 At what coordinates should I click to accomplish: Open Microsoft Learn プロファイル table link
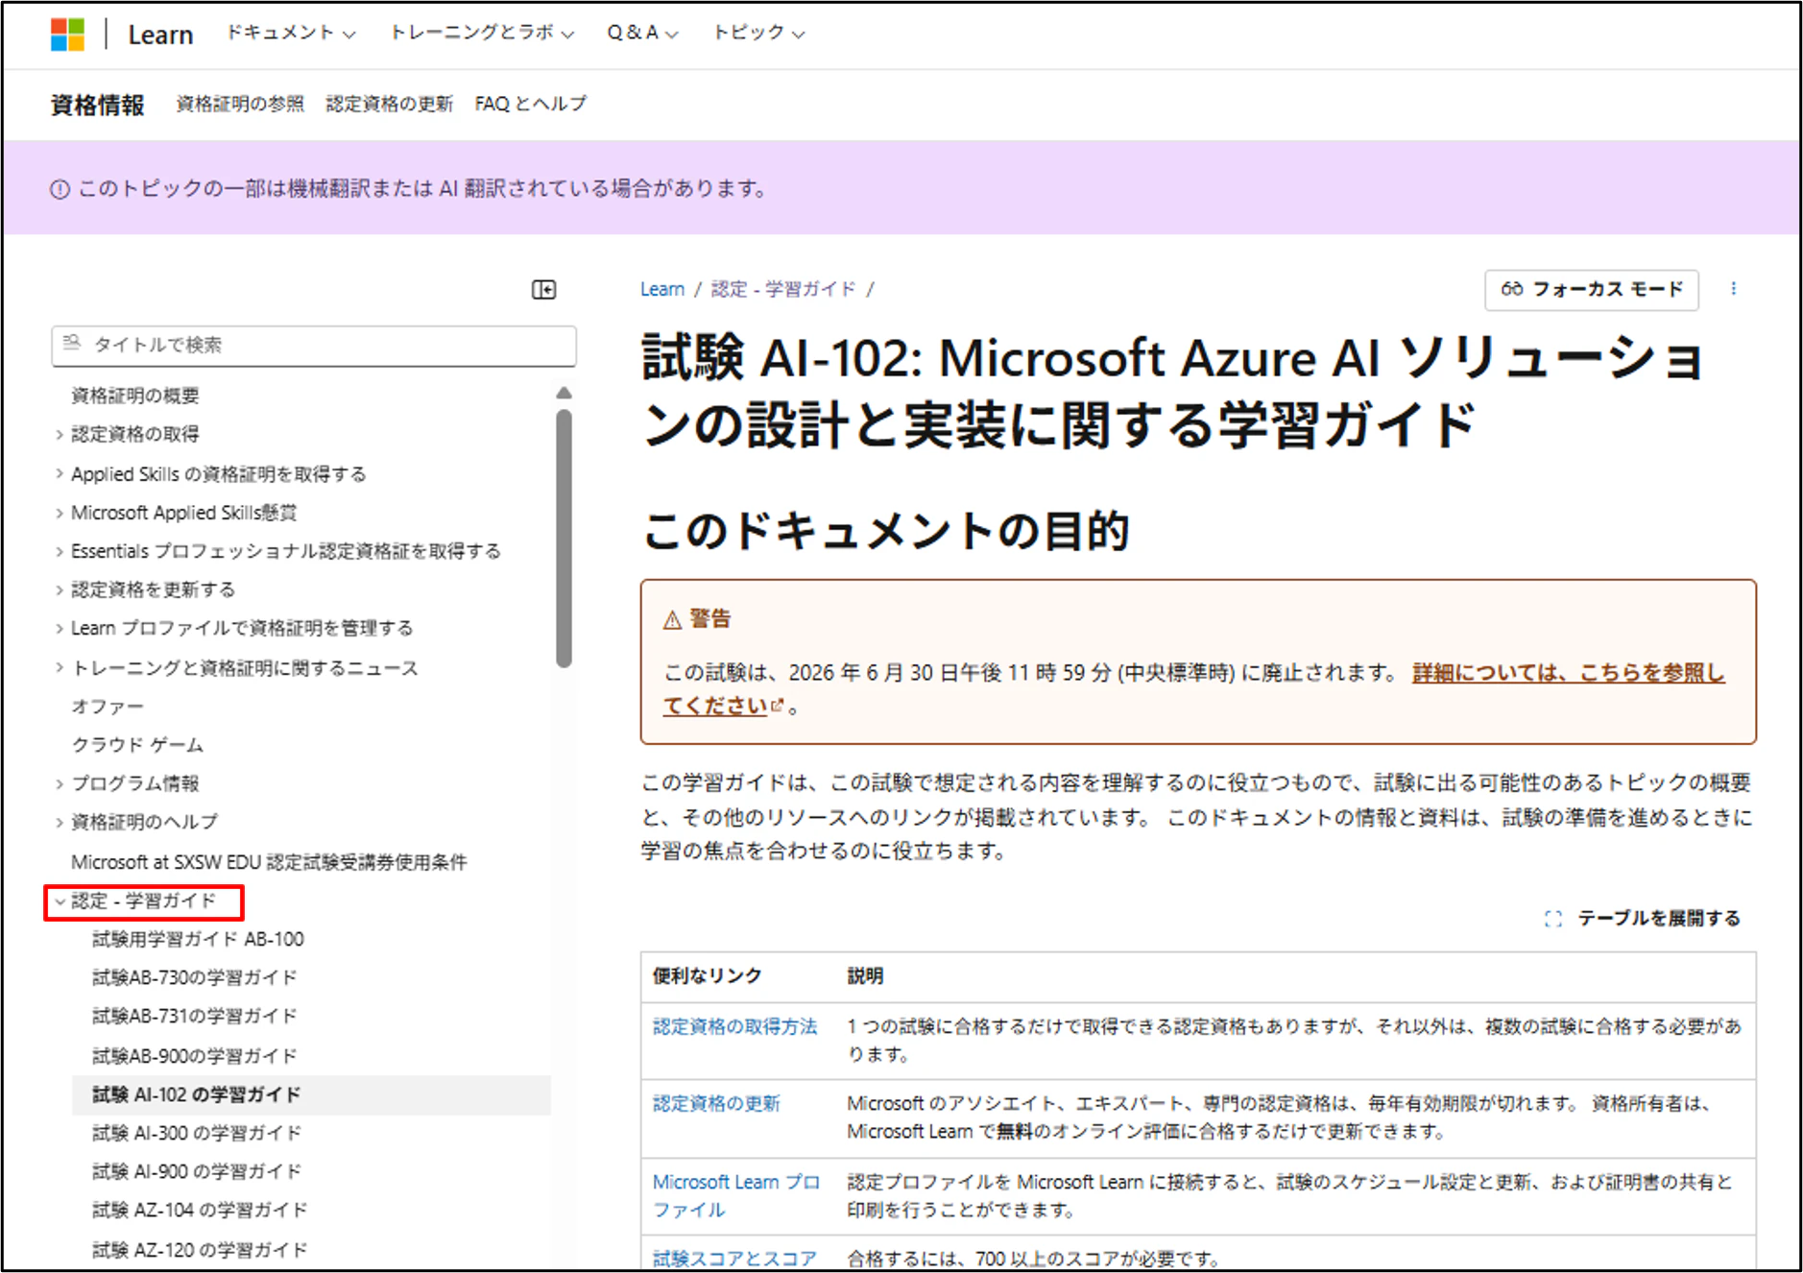(736, 1195)
